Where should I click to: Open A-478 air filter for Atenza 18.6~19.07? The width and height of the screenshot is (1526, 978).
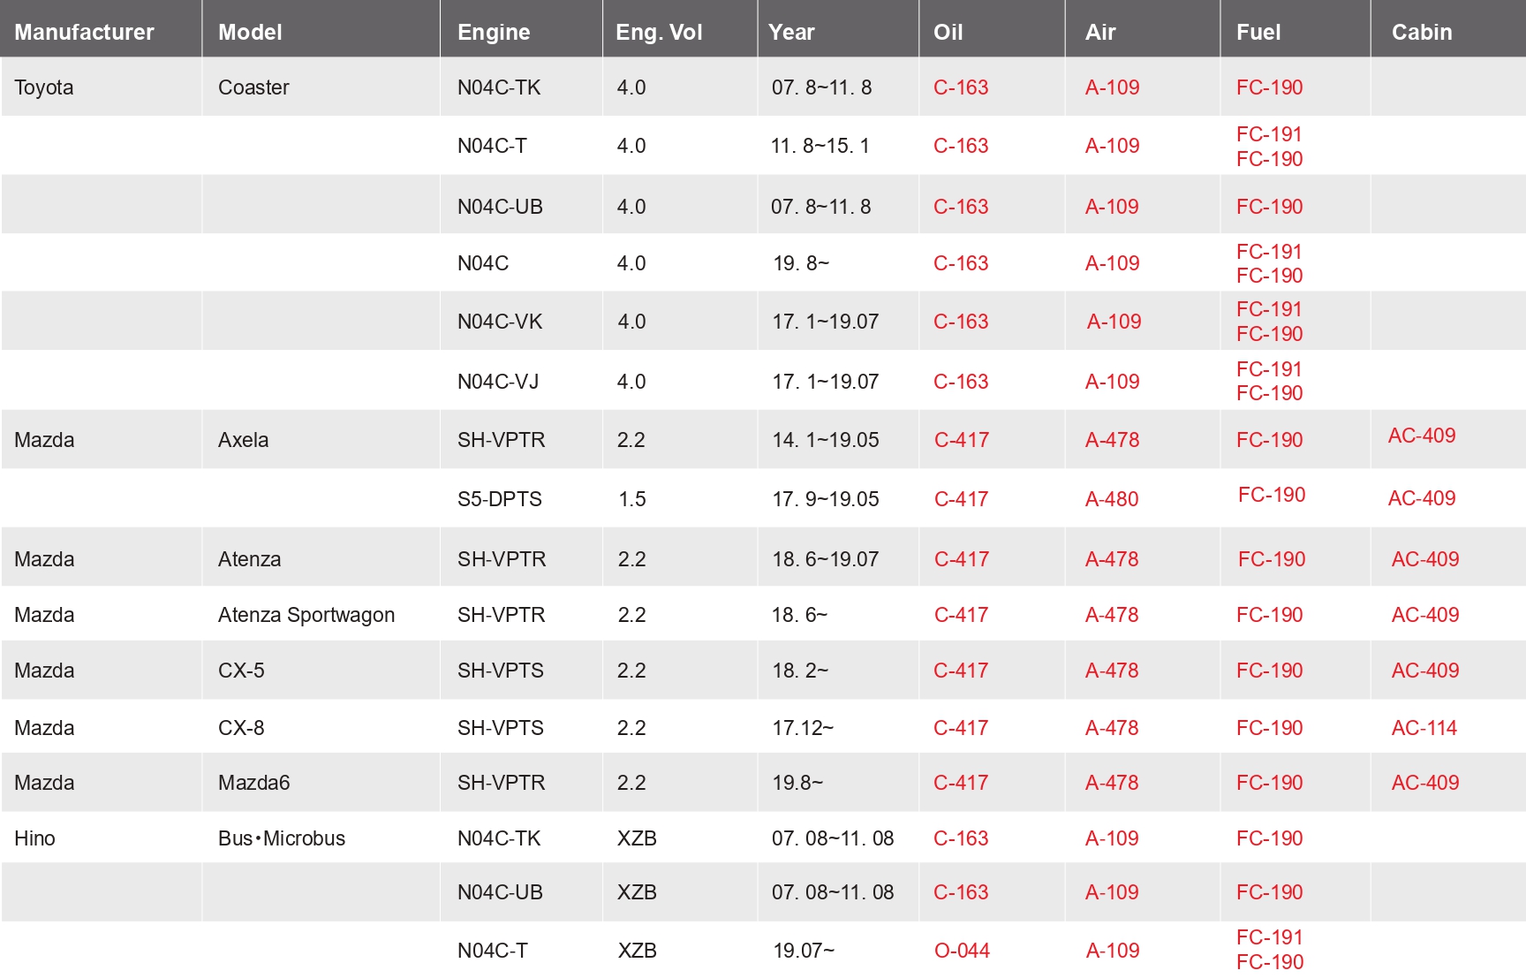(x=1112, y=559)
